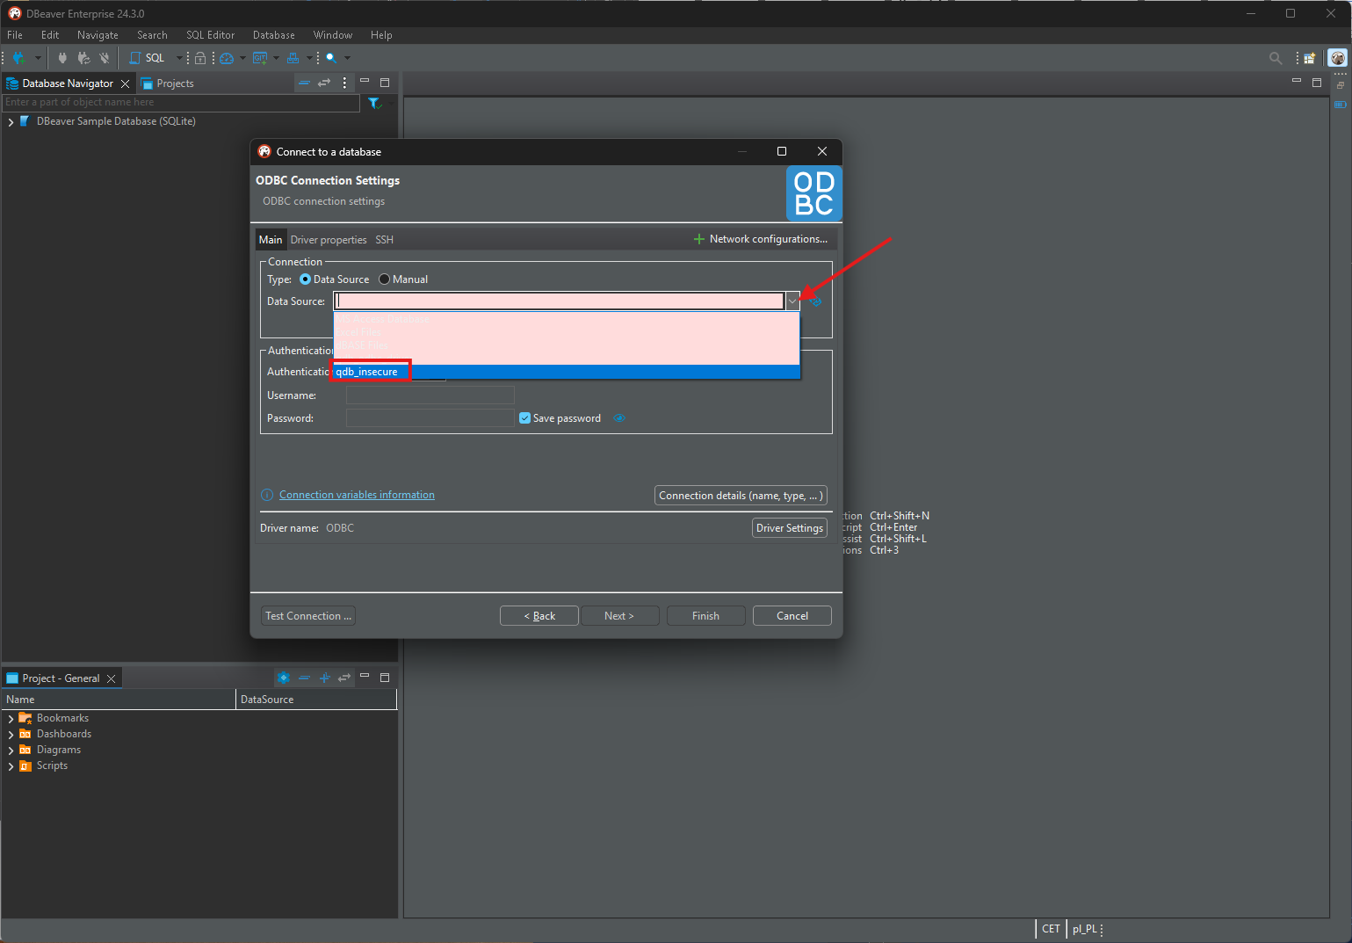Switch to the Projects tab
The width and height of the screenshot is (1352, 943).
166,83
